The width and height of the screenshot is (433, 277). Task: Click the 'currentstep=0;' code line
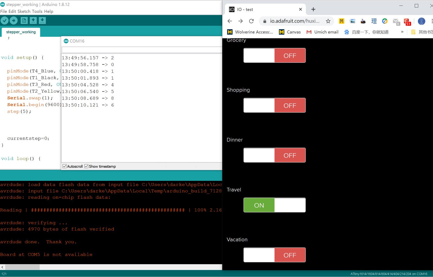28,138
